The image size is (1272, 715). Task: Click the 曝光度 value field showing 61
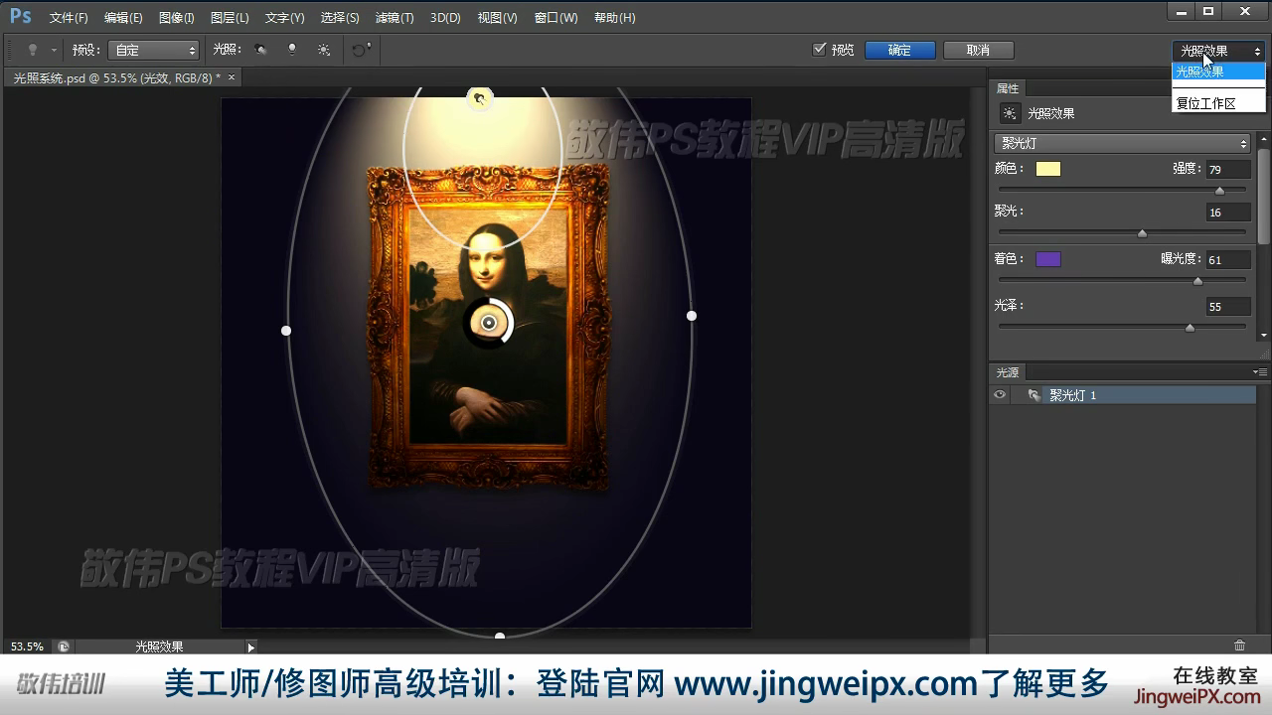1227,260
